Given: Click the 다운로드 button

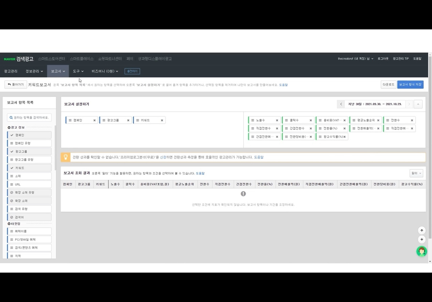Looking at the screenshot, I should point(388,84).
